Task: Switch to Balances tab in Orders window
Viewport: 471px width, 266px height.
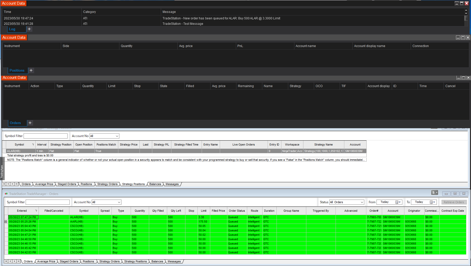Action: (157, 261)
